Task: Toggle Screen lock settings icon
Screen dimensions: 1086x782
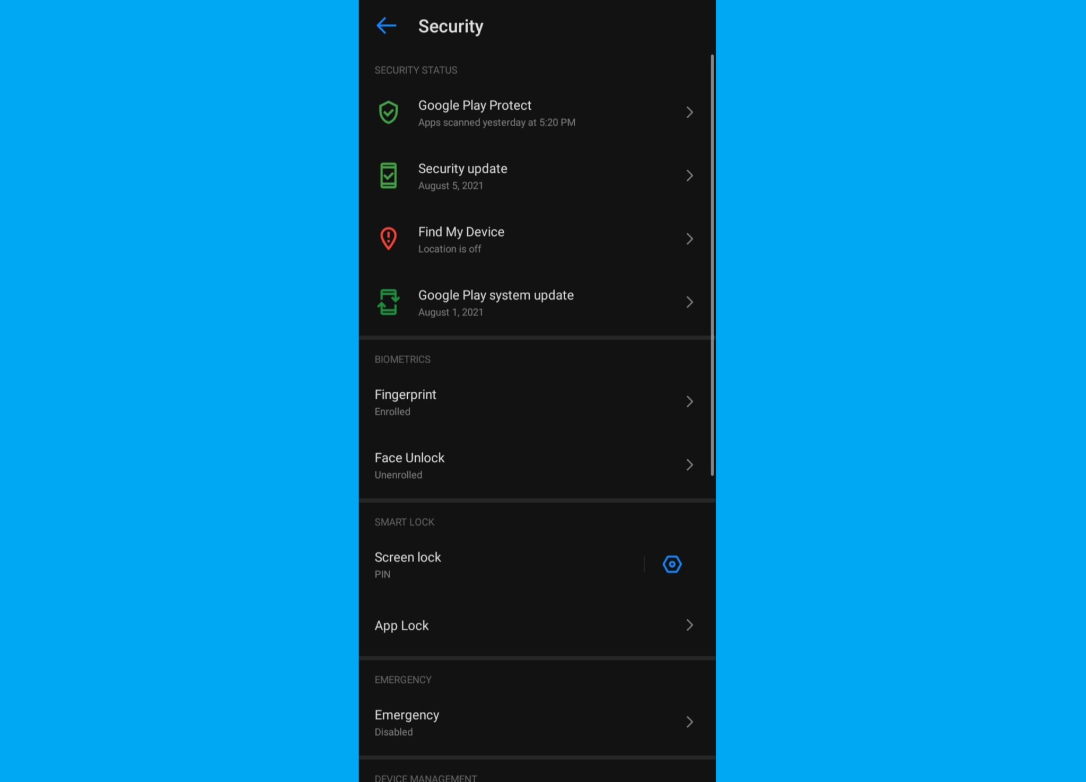Action: click(x=672, y=564)
